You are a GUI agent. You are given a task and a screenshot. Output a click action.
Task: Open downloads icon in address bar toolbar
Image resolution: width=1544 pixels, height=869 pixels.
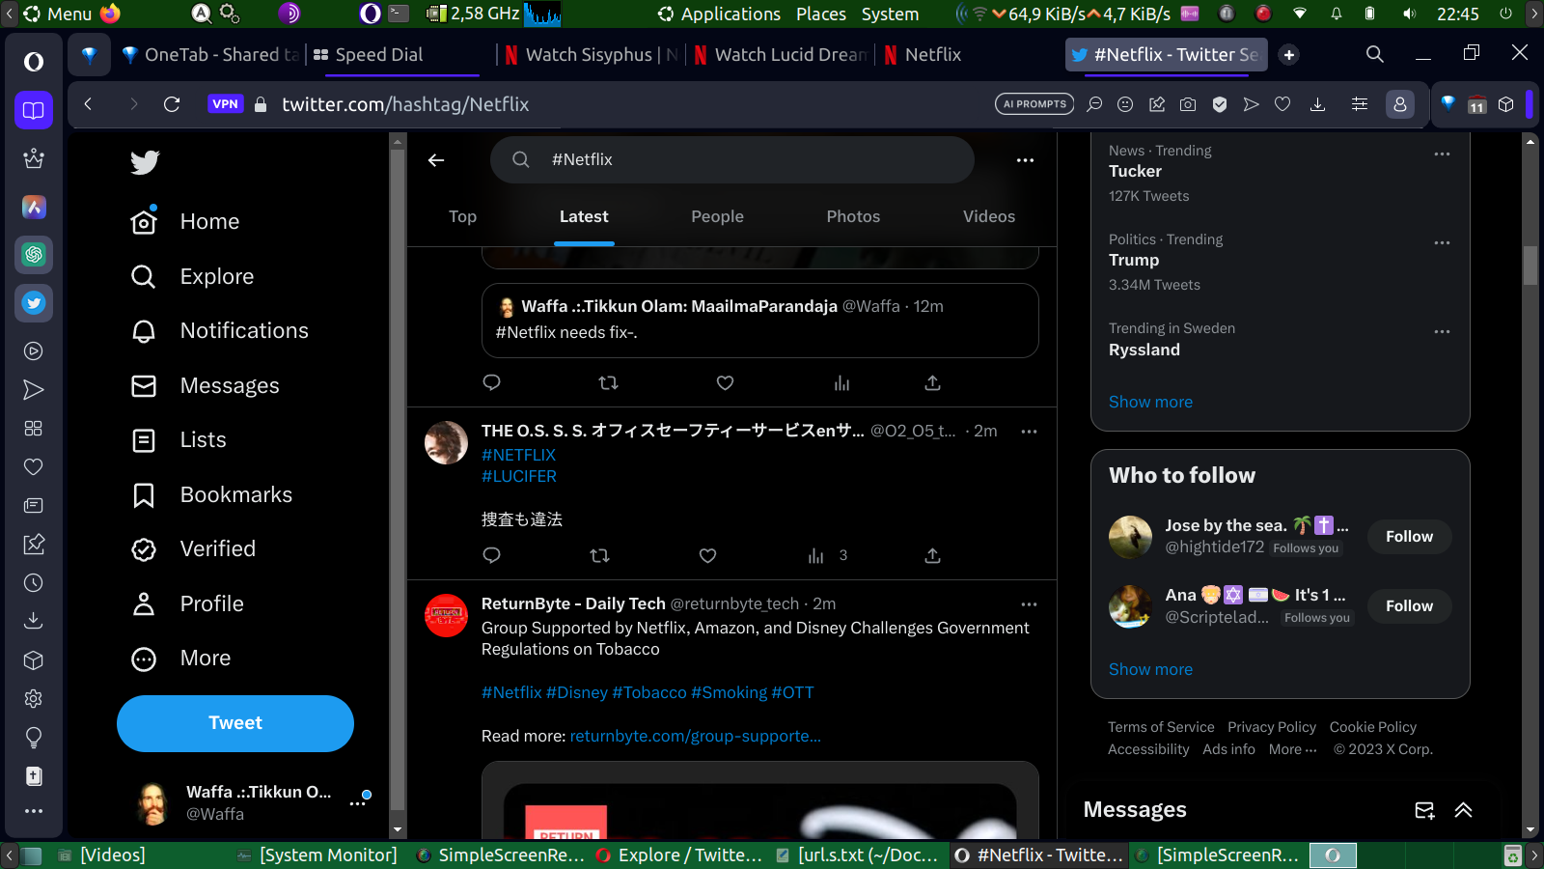click(x=1317, y=104)
